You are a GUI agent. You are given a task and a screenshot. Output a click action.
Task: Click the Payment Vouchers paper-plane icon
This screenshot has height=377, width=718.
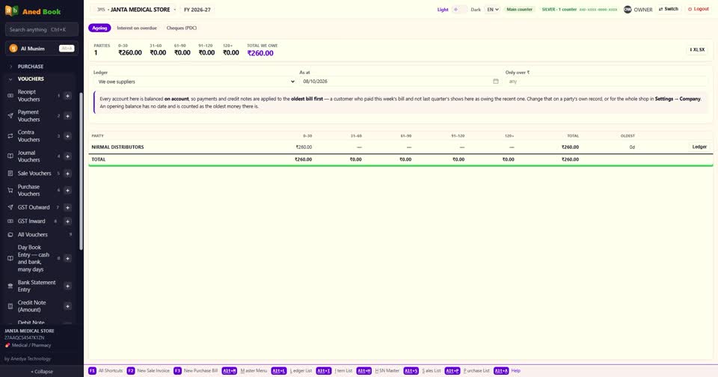[10, 116]
